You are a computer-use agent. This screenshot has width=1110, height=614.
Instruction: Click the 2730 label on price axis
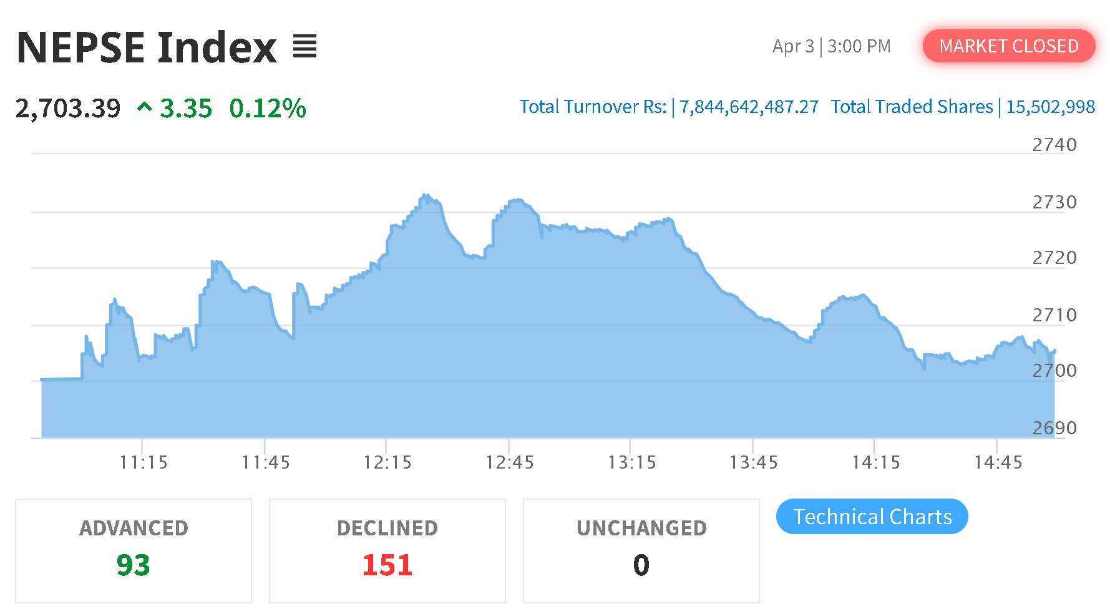tap(1054, 202)
